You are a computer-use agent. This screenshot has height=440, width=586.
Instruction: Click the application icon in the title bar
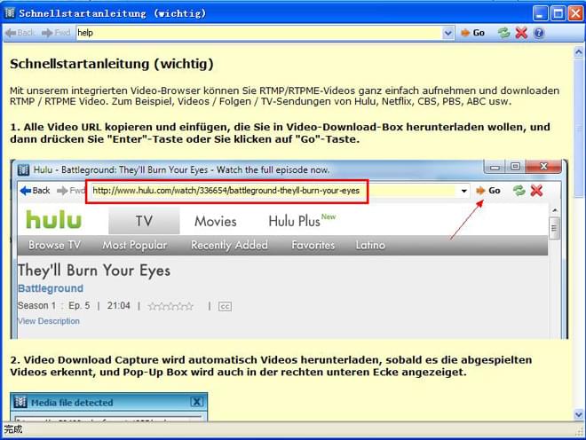click(10, 13)
